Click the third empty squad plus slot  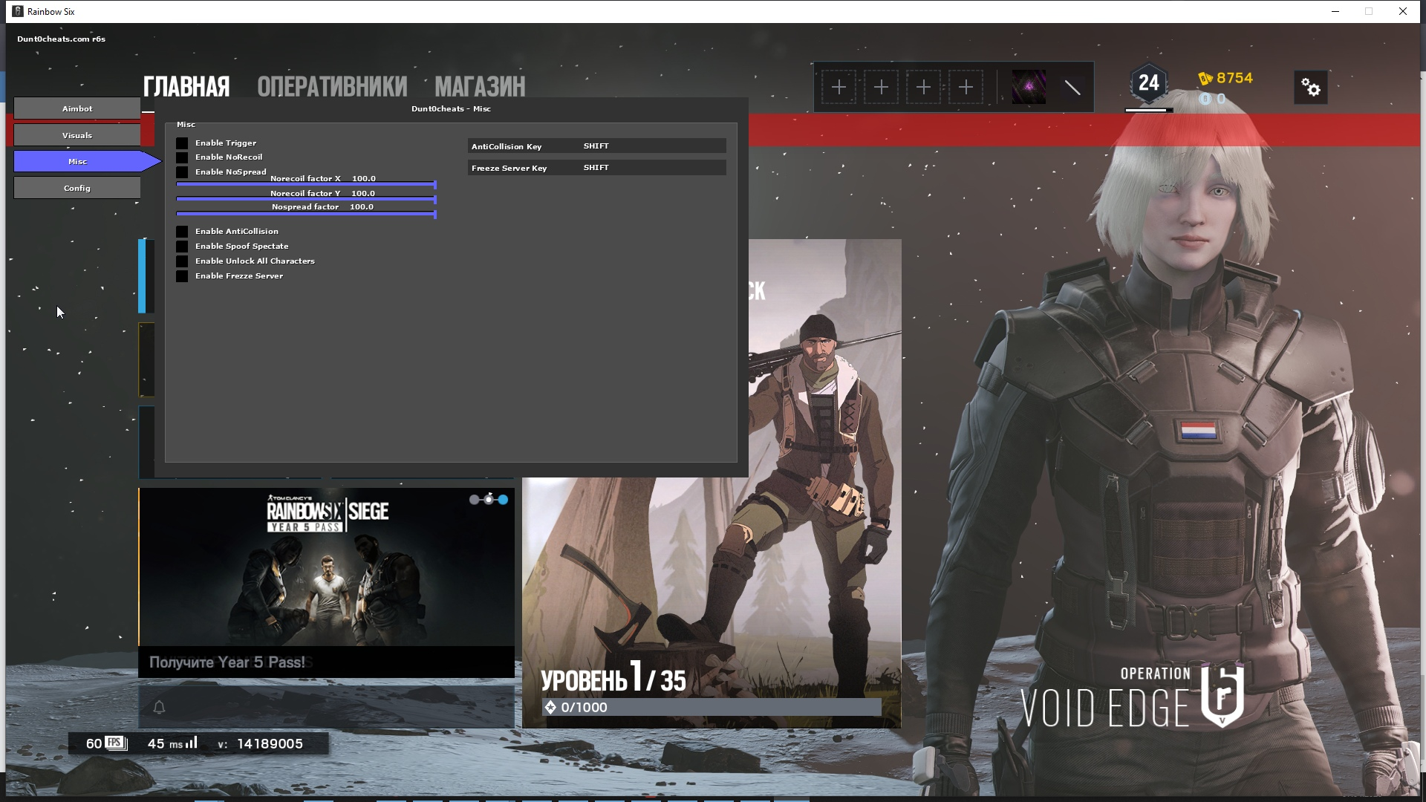coord(923,88)
